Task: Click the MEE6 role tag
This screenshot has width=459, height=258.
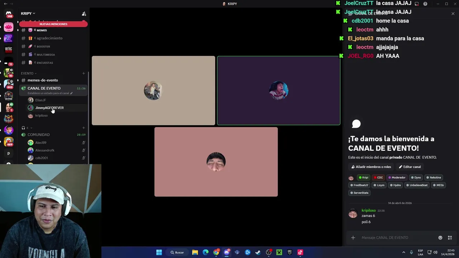Action: (x=438, y=185)
